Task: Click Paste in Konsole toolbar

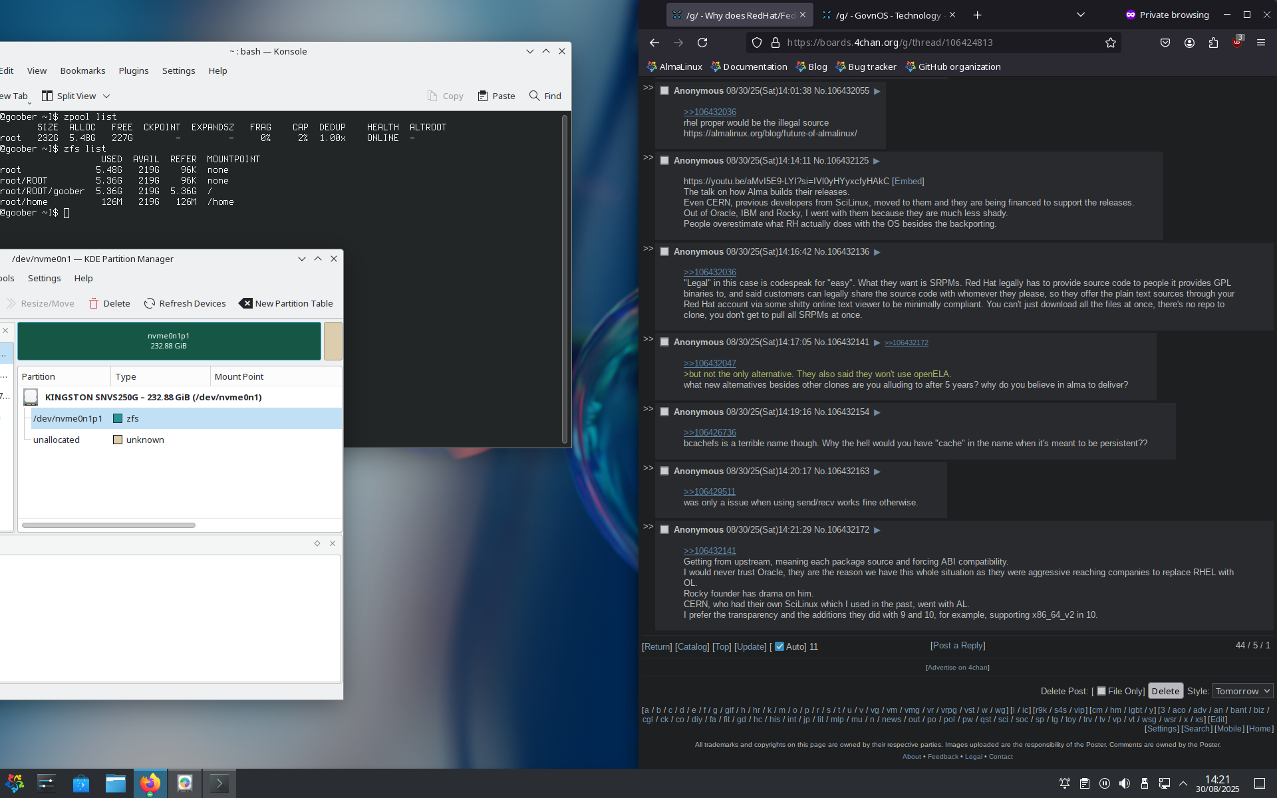Action: (497, 96)
